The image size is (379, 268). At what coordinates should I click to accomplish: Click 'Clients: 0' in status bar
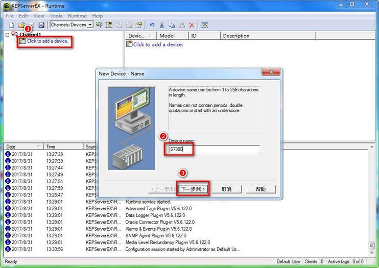pos(314,261)
